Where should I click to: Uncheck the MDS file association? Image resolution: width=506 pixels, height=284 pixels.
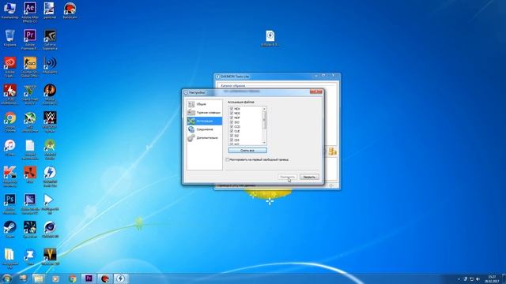[232, 114]
